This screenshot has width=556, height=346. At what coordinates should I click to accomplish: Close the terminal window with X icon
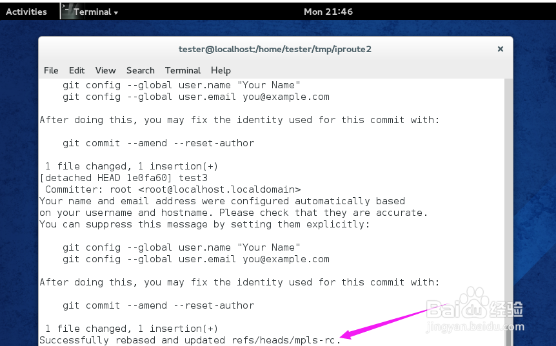point(501,49)
